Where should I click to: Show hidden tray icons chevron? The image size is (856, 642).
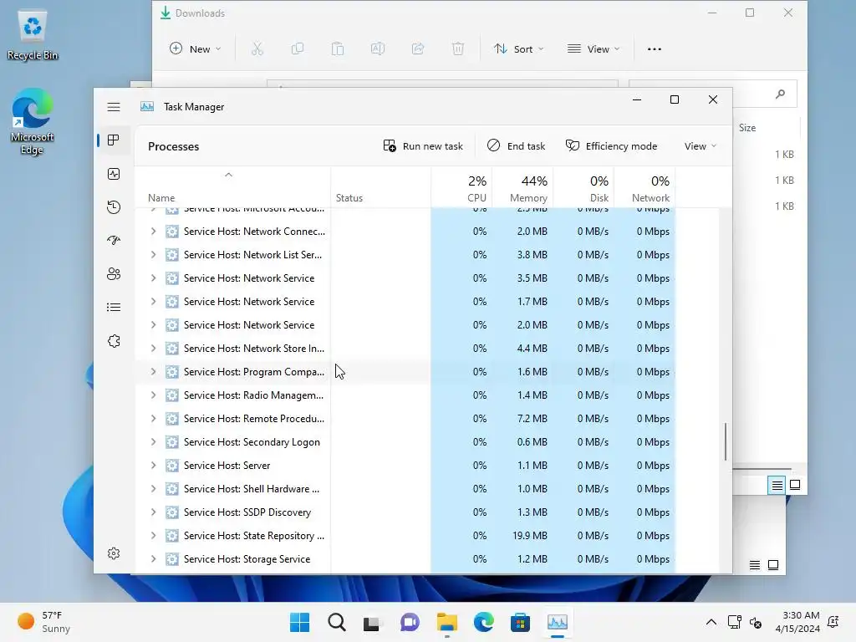tap(711, 622)
